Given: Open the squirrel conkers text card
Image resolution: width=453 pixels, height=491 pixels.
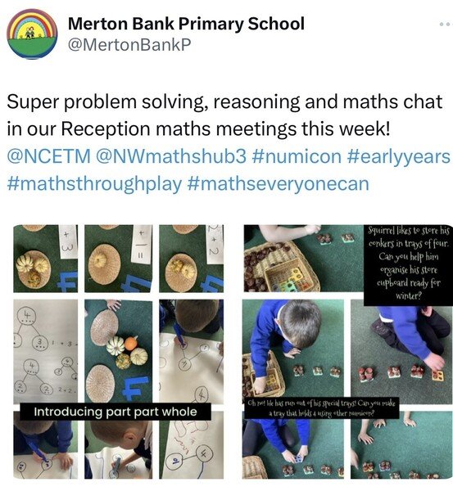Looking at the screenshot, I should (x=408, y=265).
